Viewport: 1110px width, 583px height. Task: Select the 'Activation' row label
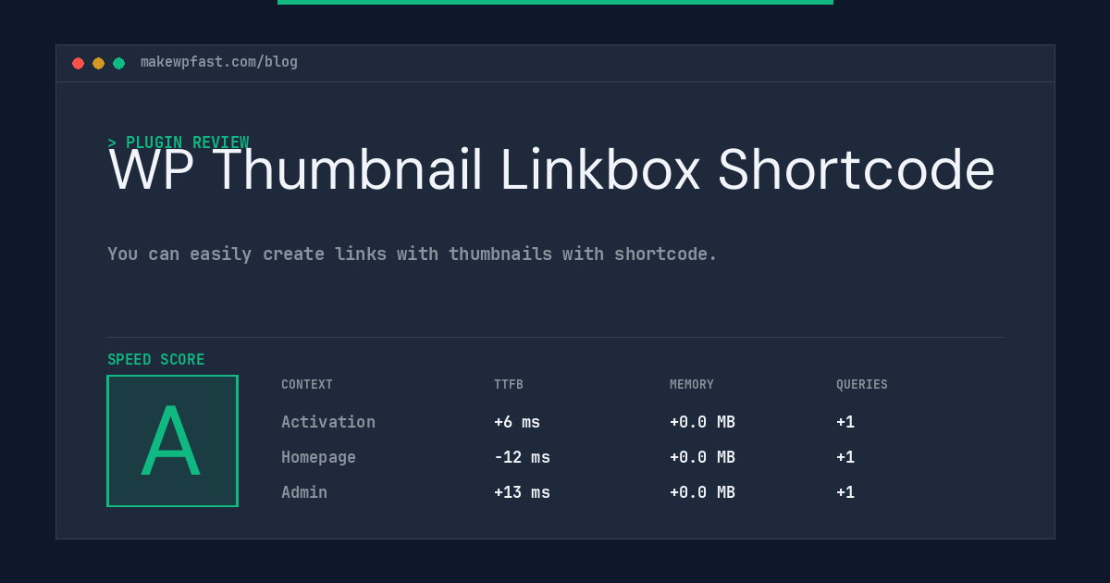[328, 422]
